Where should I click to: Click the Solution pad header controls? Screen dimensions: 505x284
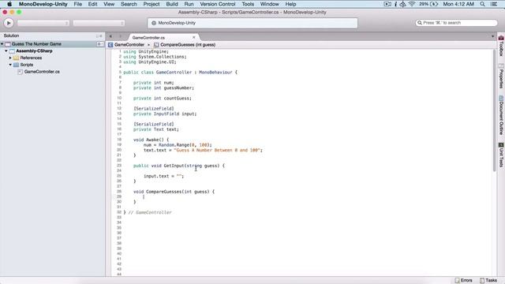click(x=99, y=35)
